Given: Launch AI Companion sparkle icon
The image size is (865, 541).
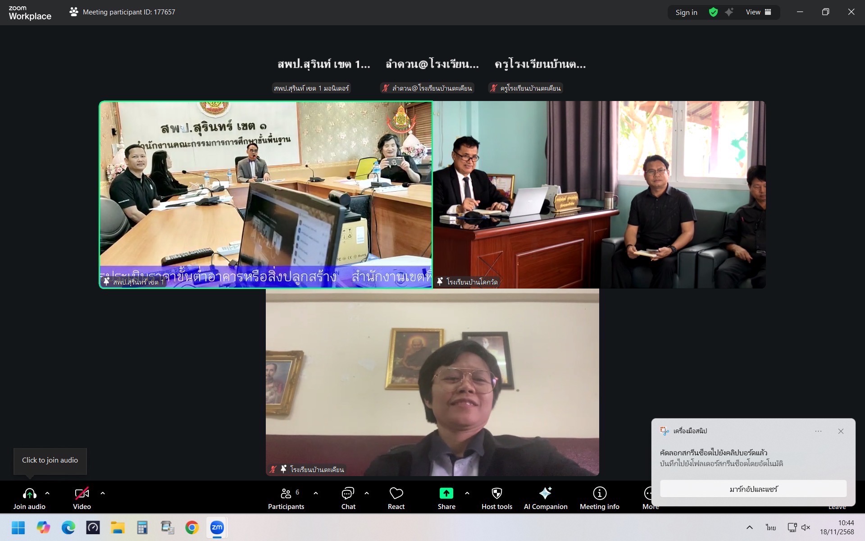Looking at the screenshot, I should [545, 493].
